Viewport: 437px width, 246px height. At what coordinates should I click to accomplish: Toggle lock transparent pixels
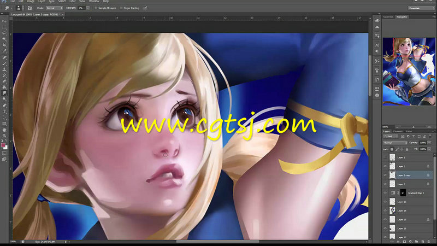tap(392, 149)
